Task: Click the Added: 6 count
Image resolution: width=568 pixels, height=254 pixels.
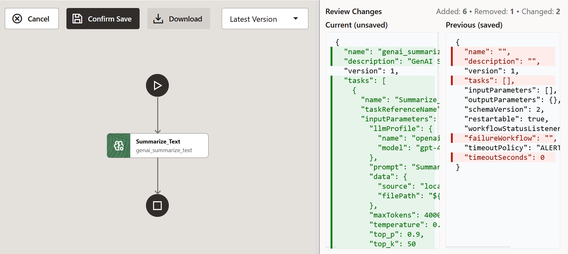Action: click(x=452, y=12)
